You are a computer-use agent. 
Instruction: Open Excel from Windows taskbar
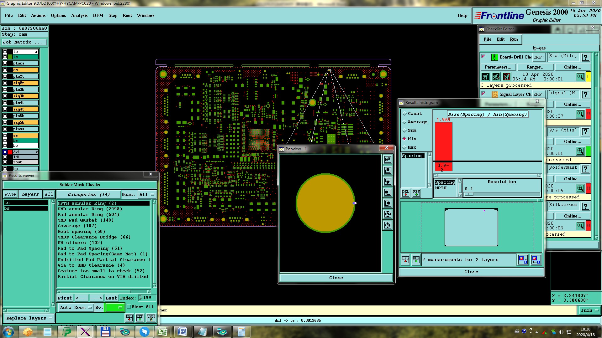pos(163,332)
